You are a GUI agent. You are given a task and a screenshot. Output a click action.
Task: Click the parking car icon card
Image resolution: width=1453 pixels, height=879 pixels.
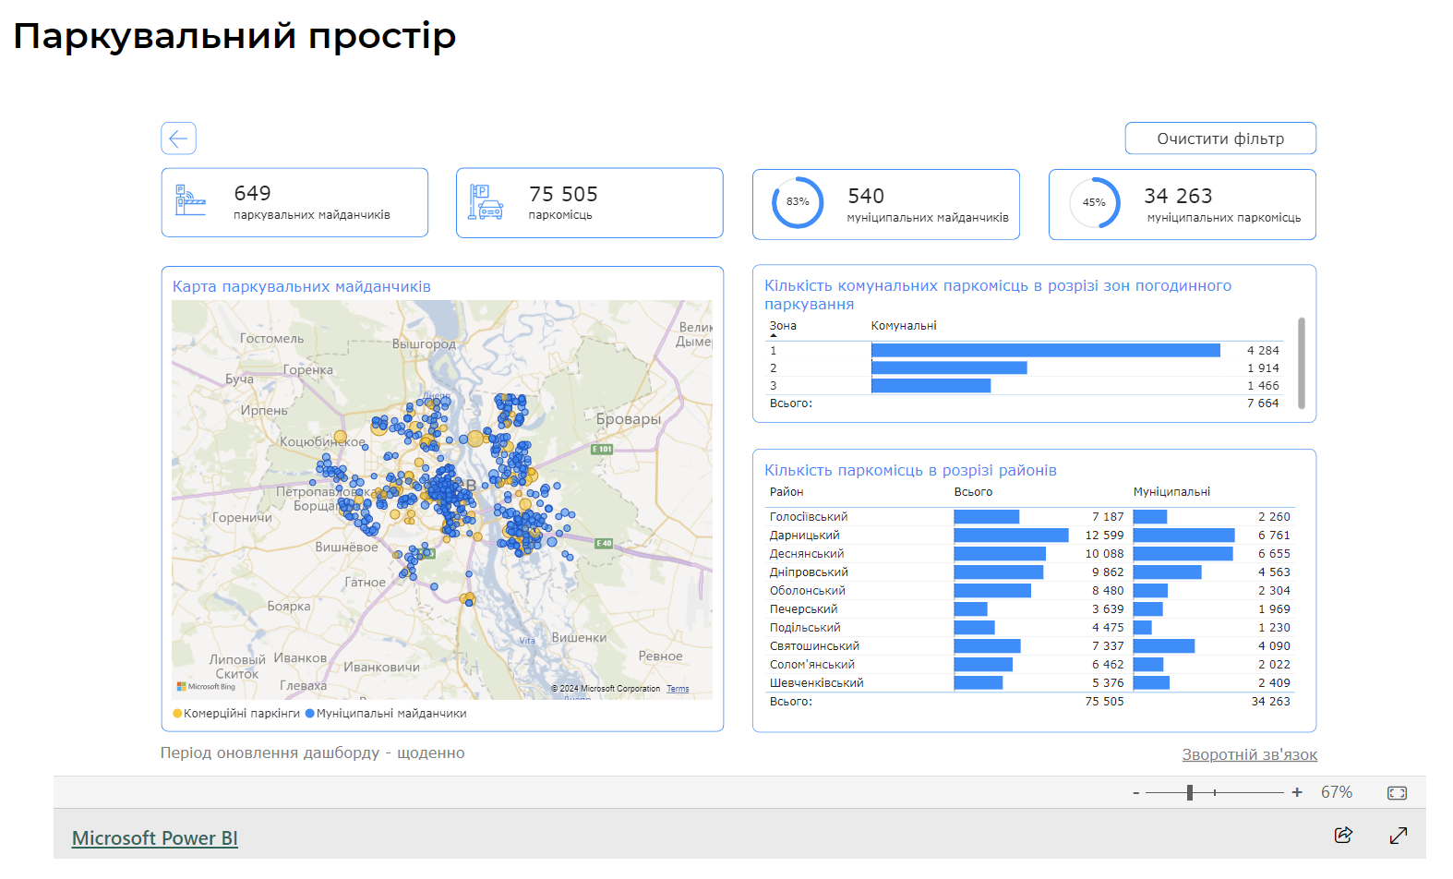tap(486, 202)
